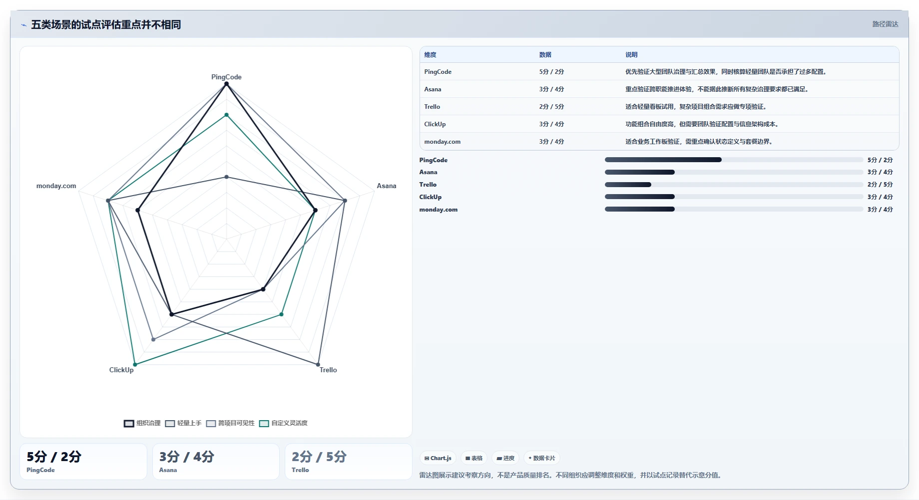This screenshot has width=919, height=500.
Task: Click the Trello axis label on radar
Action: point(328,370)
